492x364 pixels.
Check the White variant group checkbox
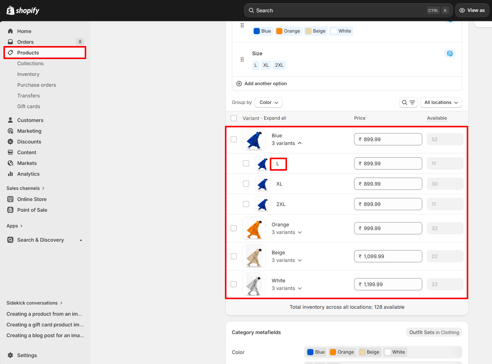coord(234,284)
